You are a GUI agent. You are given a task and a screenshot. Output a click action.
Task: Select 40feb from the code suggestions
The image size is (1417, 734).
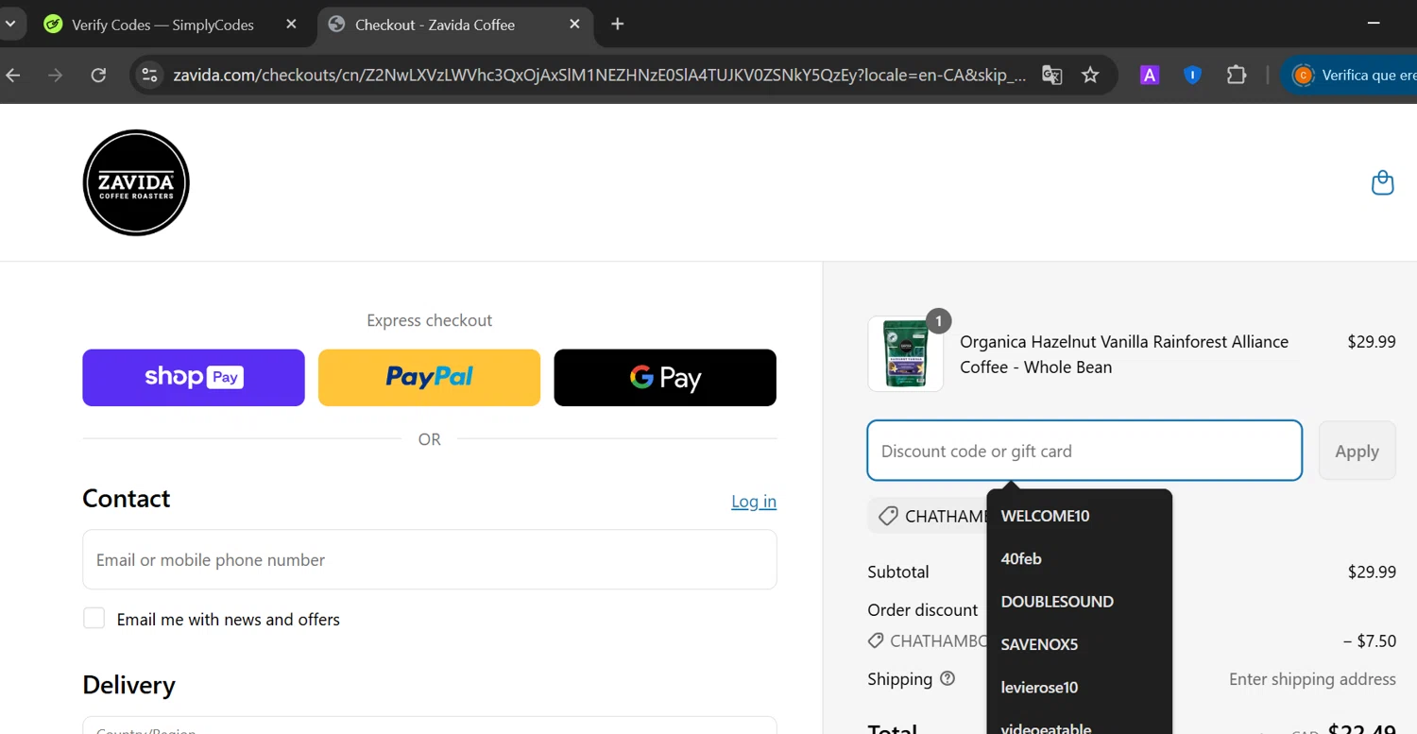coord(1021,558)
